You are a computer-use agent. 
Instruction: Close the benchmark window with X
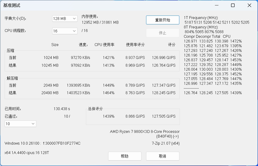point(249,6)
